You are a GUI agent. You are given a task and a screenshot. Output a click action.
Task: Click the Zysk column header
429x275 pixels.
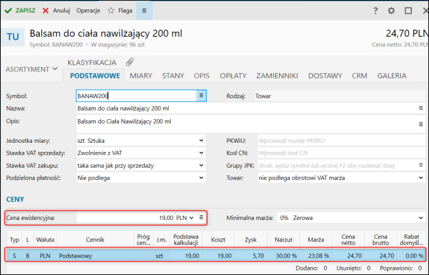[251, 240]
